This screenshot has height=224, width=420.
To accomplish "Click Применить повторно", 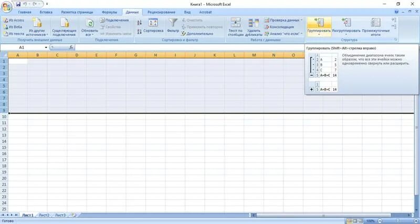I will [x=202, y=27].
